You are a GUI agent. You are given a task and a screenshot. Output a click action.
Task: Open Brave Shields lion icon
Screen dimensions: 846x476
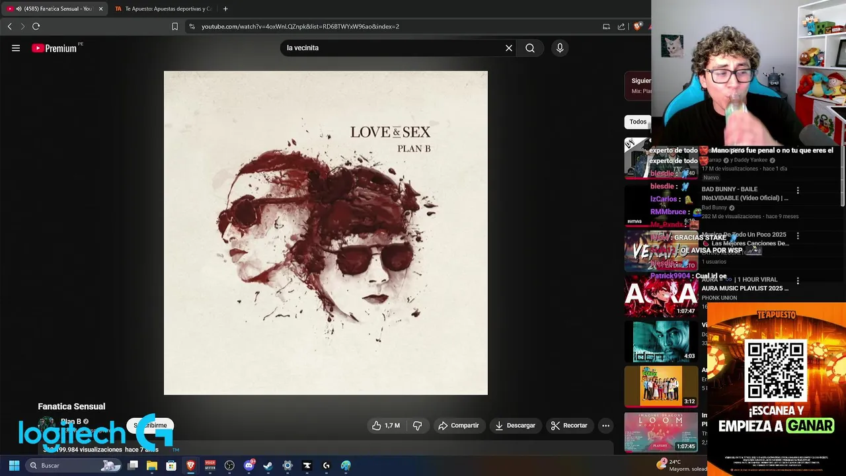click(638, 26)
